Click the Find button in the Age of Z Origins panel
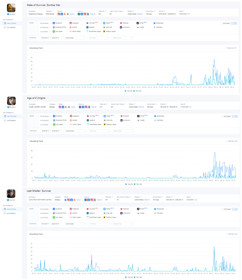Viewport: 242px width, 280px height. pos(235,116)
